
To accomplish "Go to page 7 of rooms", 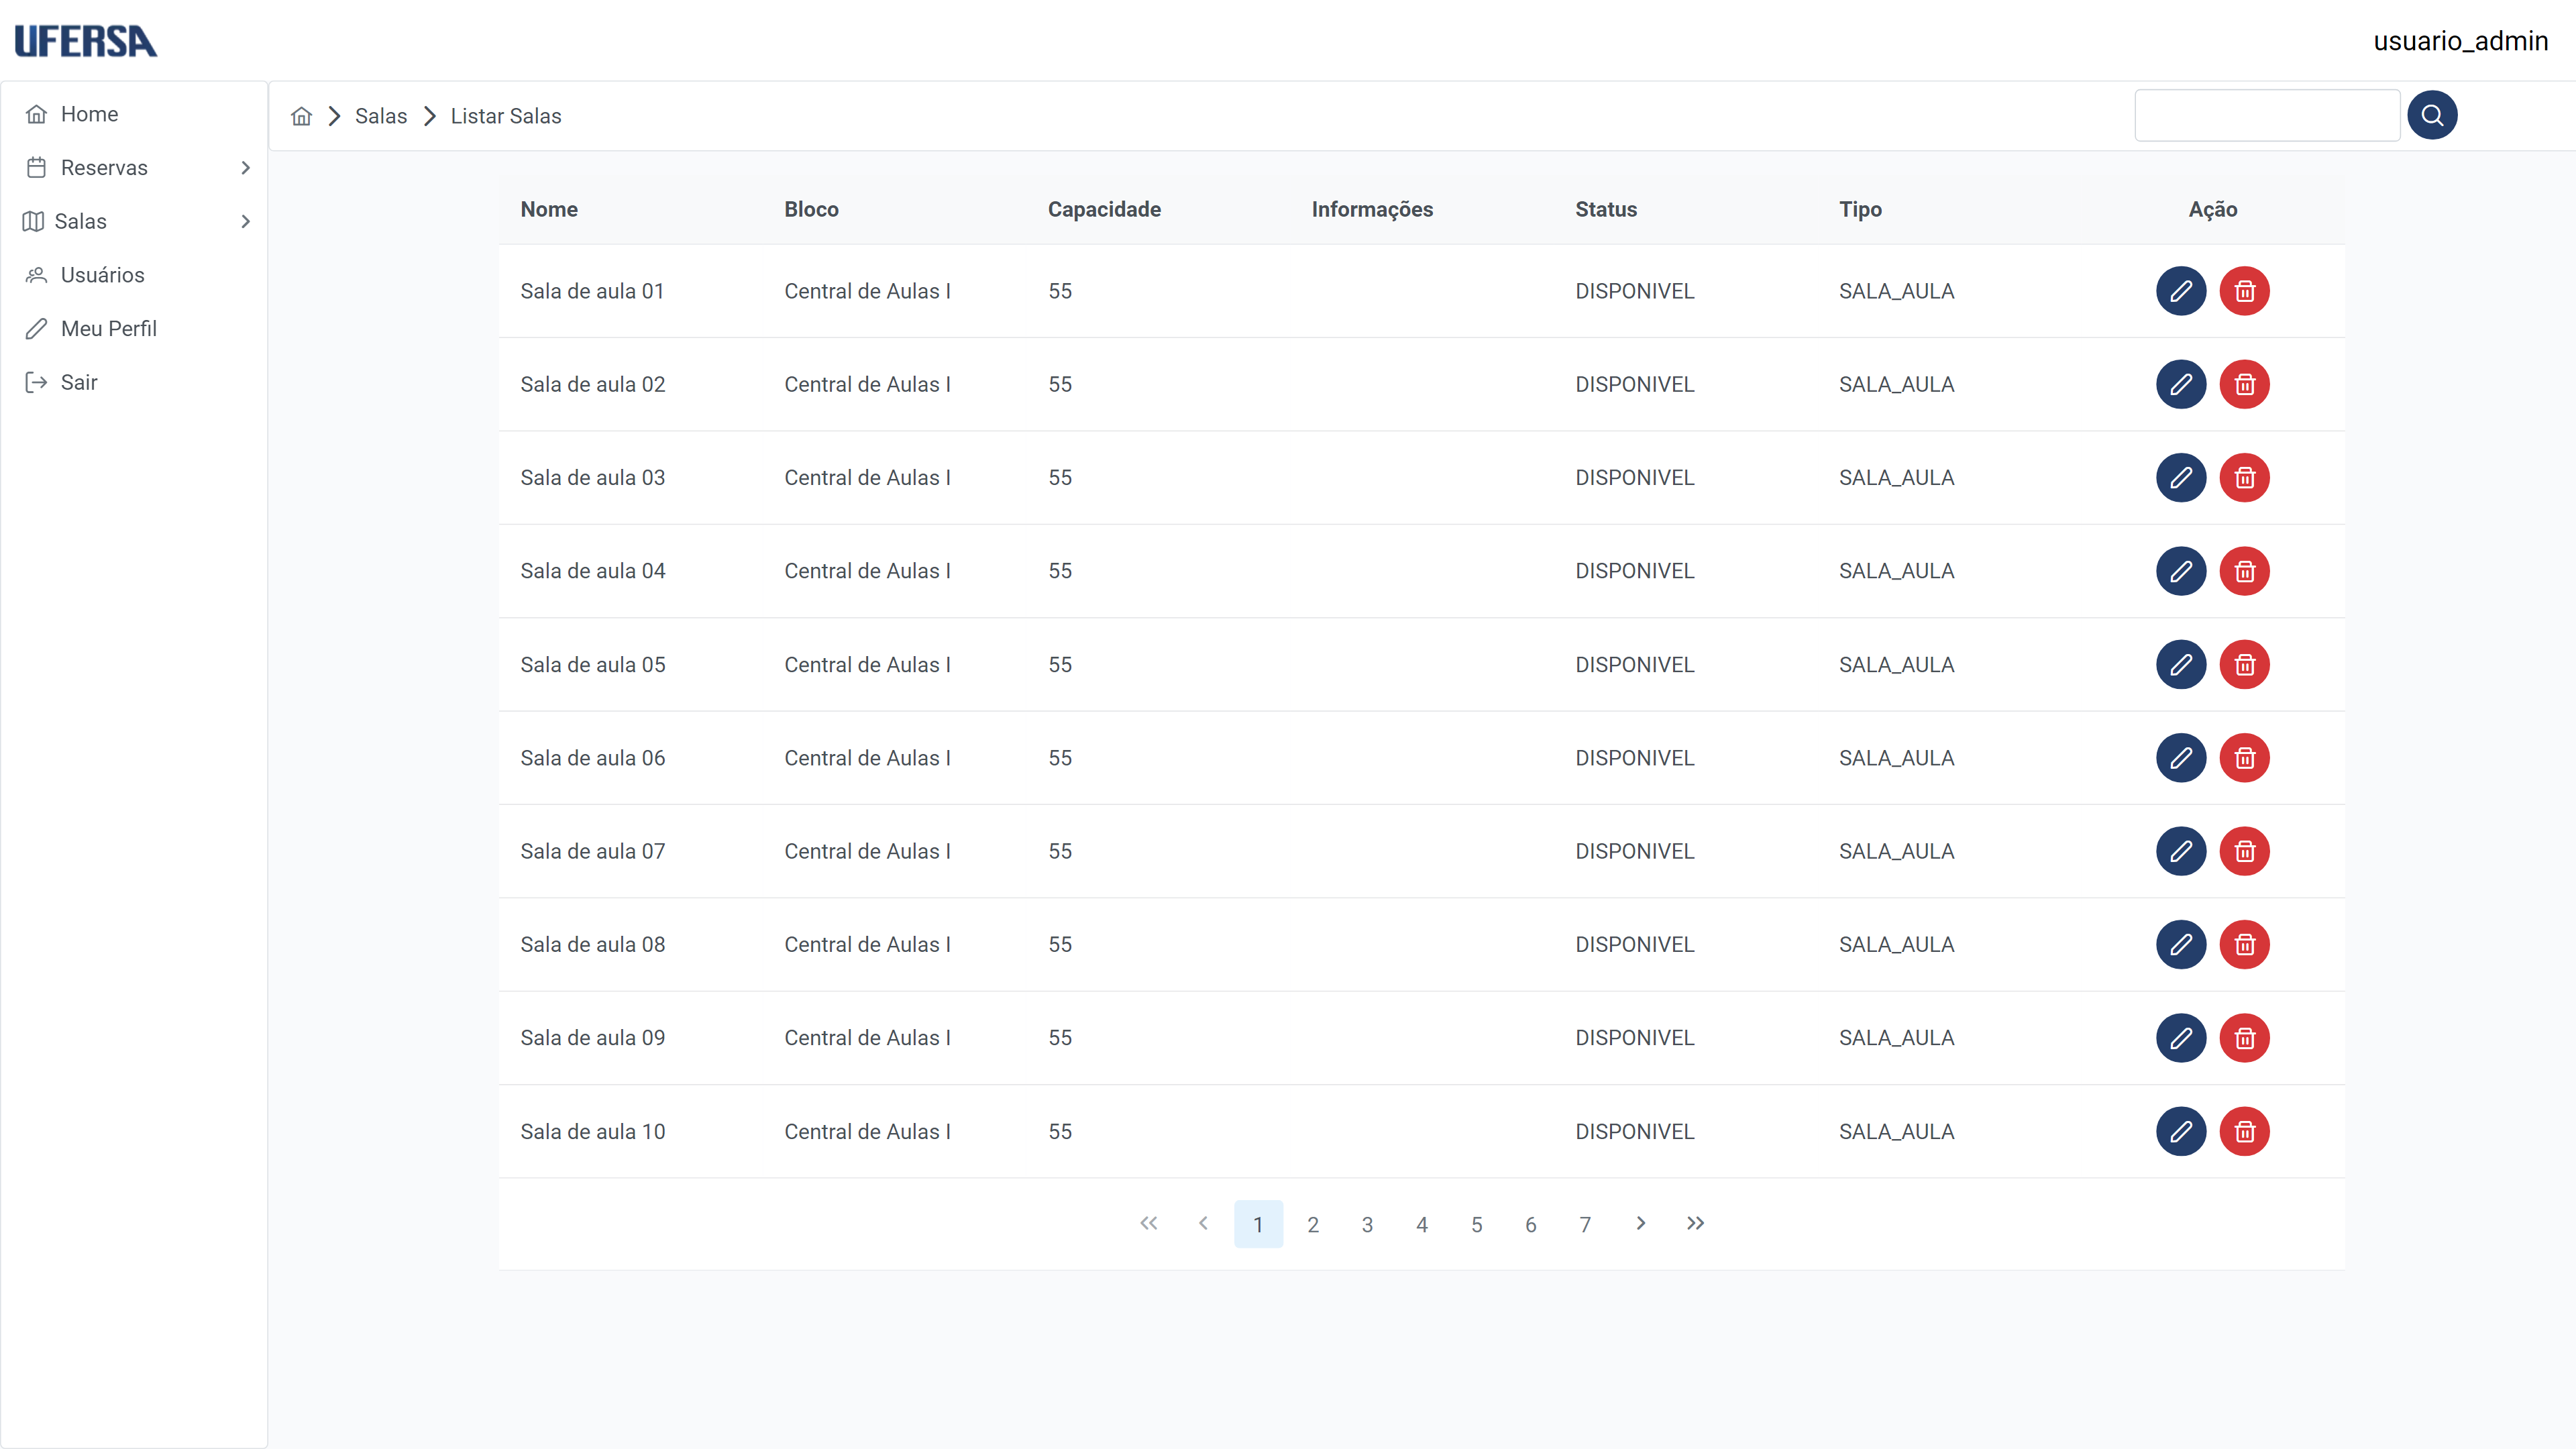I will (1585, 1224).
